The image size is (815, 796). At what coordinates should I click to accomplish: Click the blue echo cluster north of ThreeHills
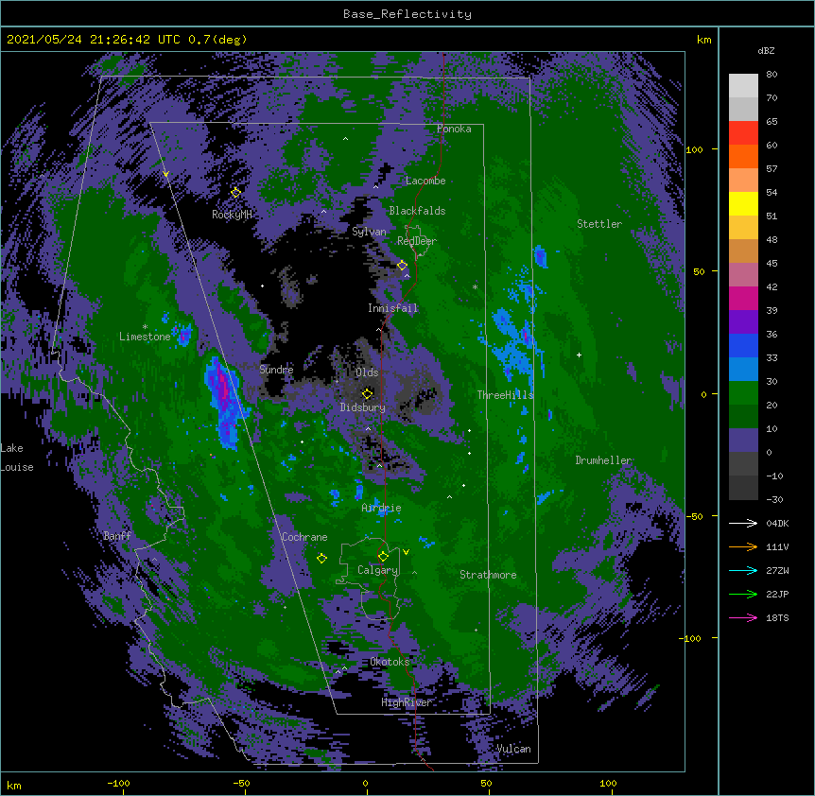tap(513, 340)
